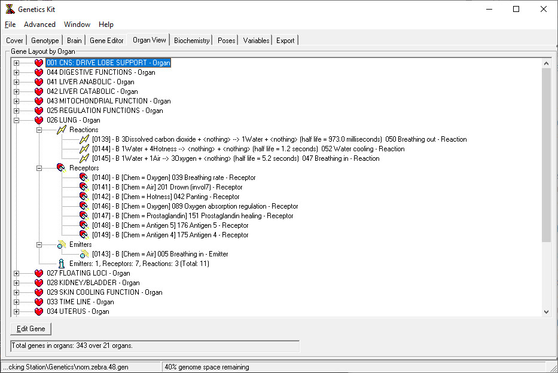Click the vertical scrollbar down arrow

[x=545, y=311]
